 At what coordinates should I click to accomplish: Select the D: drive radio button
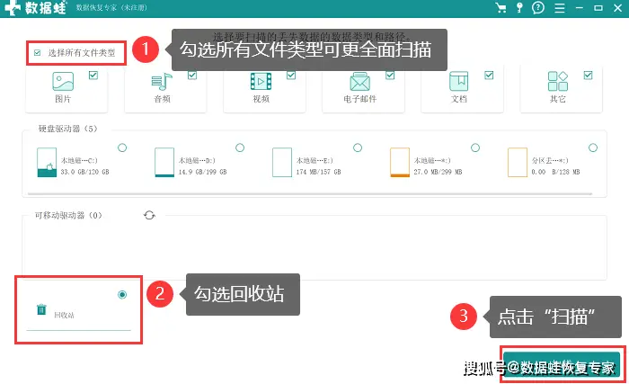pyautogui.click(x=240, y=147)
